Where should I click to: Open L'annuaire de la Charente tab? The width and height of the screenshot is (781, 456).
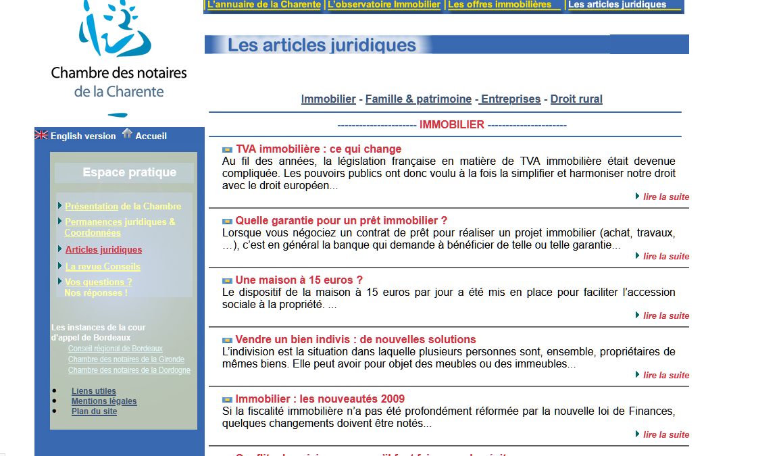click(263, 5)
